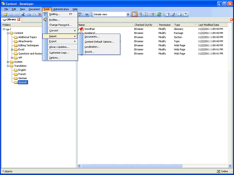Choose Options... in Tools menu
Viewport: 234px width, 175px height.
coord(60,58)
